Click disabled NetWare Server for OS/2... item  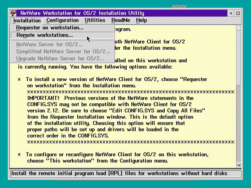[x=62, y=44]
